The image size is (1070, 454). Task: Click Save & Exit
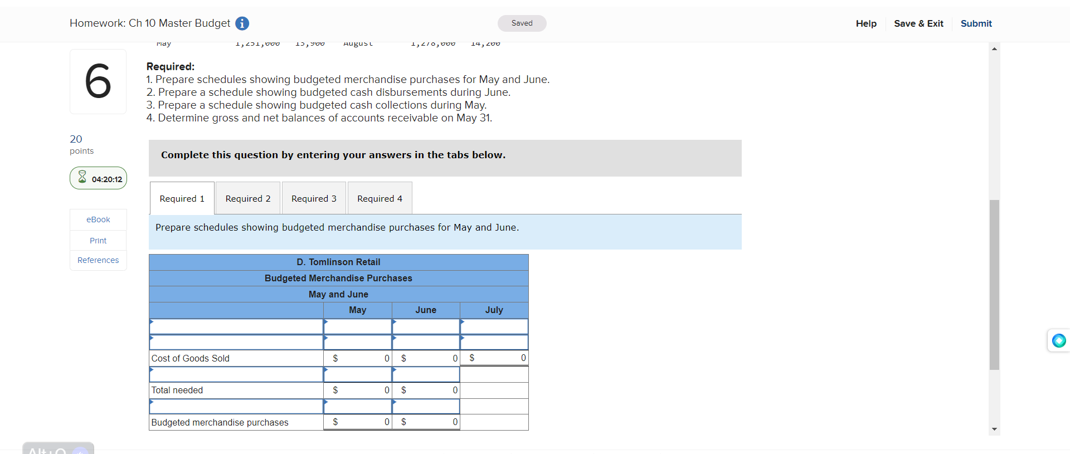(x=918, y=23)
